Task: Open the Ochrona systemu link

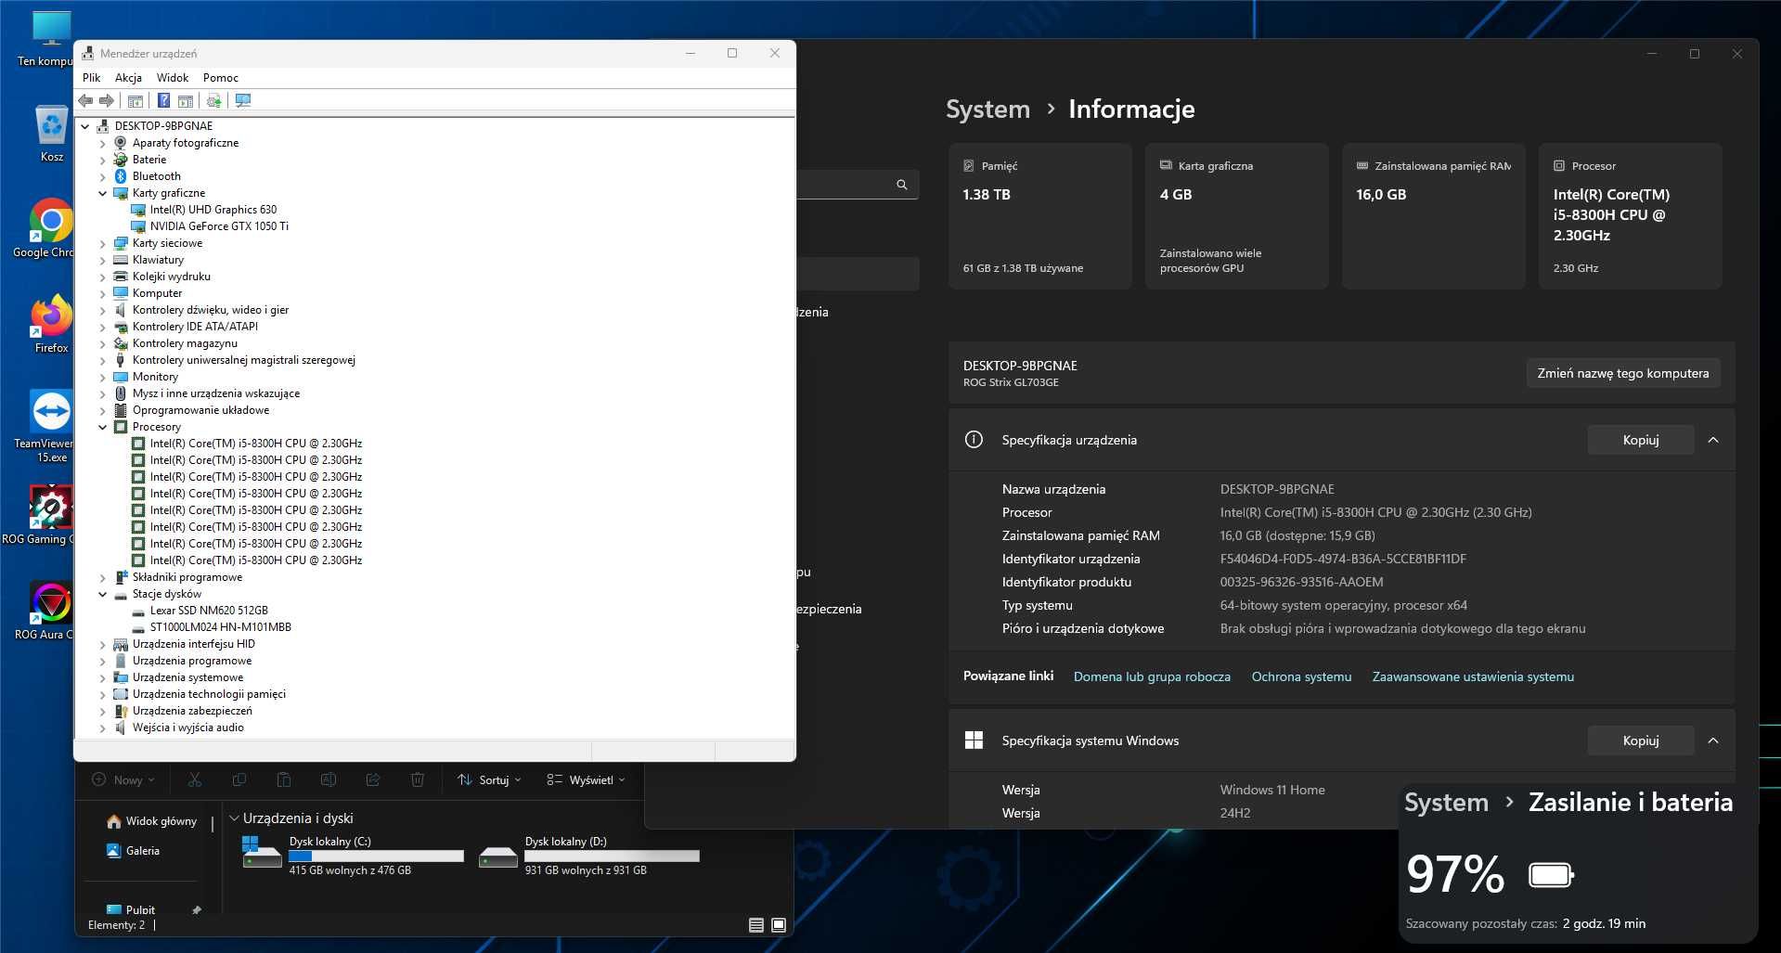Action: (1301, 676)
